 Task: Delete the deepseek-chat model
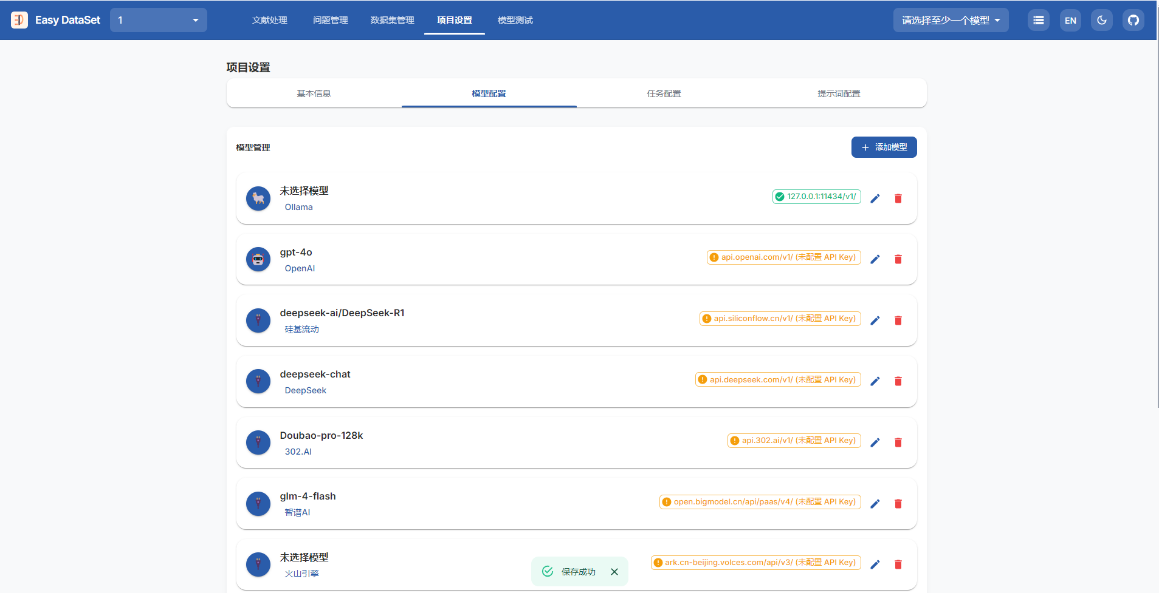(898, 381)
